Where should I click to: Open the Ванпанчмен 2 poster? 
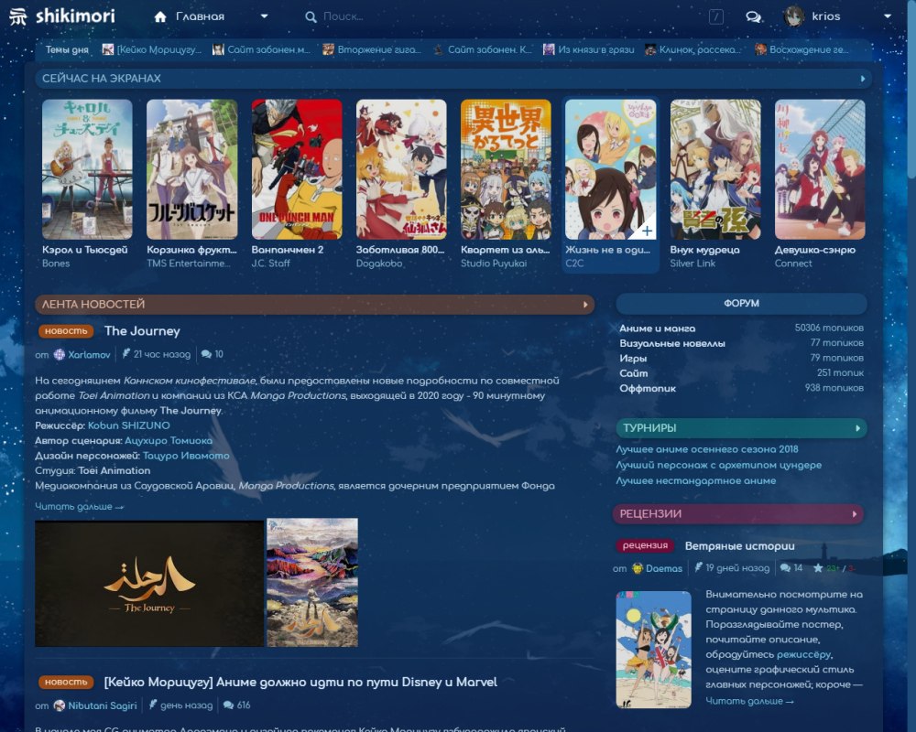point(297,169)
